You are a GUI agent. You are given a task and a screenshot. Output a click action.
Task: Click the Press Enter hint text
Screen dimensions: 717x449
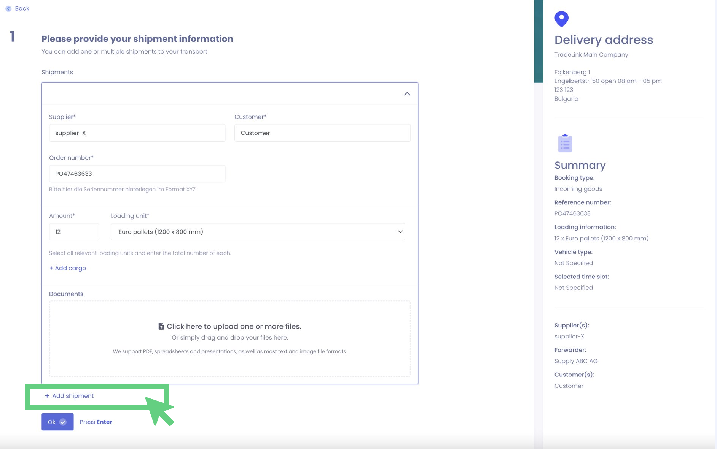click(x=96, y=422)
